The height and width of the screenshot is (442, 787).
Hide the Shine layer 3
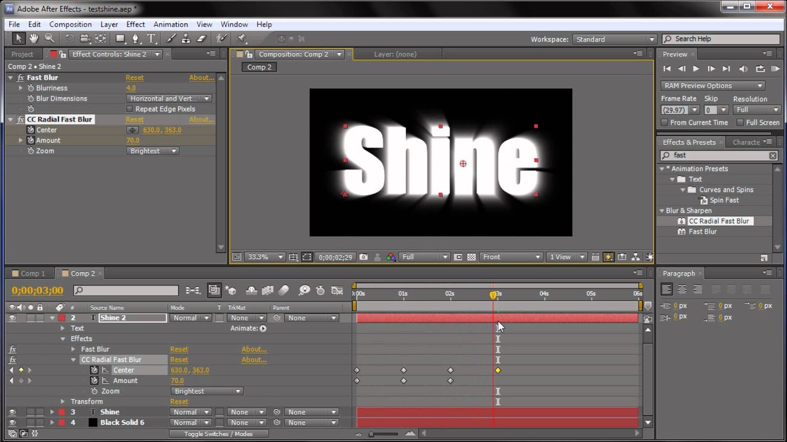12,412
